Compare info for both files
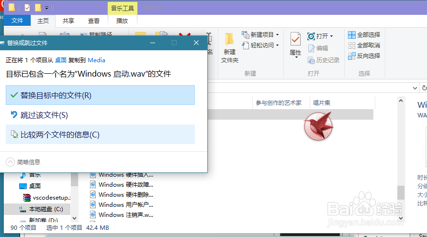427x237 pixels. click(x=100, y=134)
